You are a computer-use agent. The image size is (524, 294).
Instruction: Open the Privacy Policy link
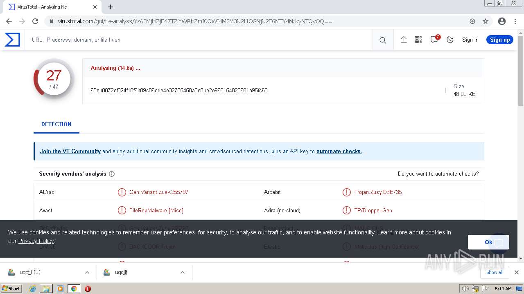[36, 241]
